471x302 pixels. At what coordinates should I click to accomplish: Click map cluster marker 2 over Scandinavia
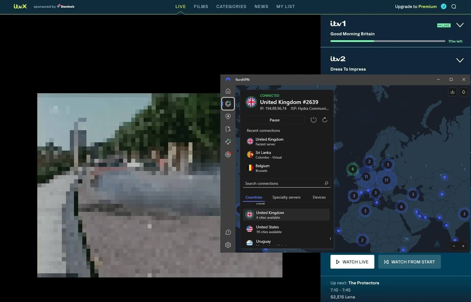pos(369,162)
